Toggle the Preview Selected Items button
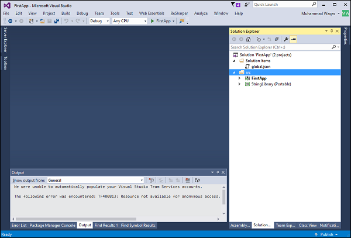Image resolution: width=351 pixels, height=238 pixels. tap(293, 39)
